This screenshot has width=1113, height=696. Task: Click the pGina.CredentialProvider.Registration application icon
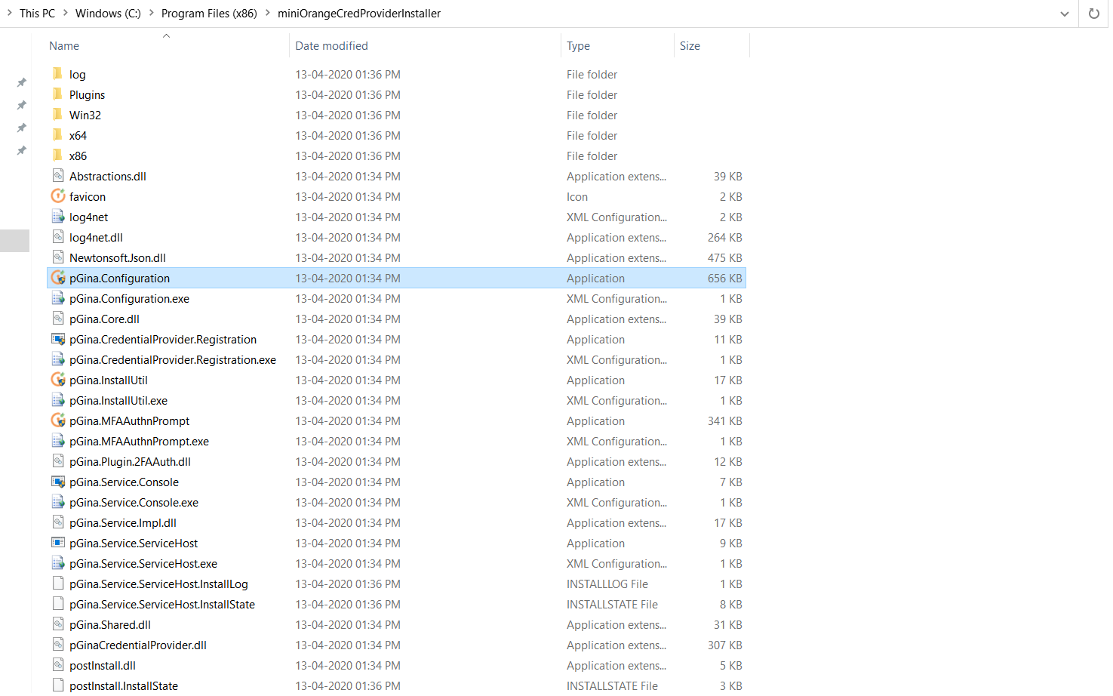58,339
